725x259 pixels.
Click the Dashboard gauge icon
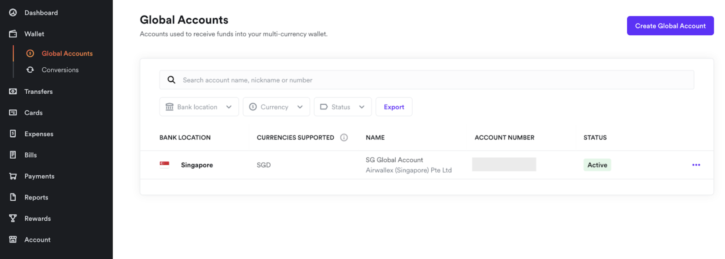pyautogui.click(x=13, y=13)
